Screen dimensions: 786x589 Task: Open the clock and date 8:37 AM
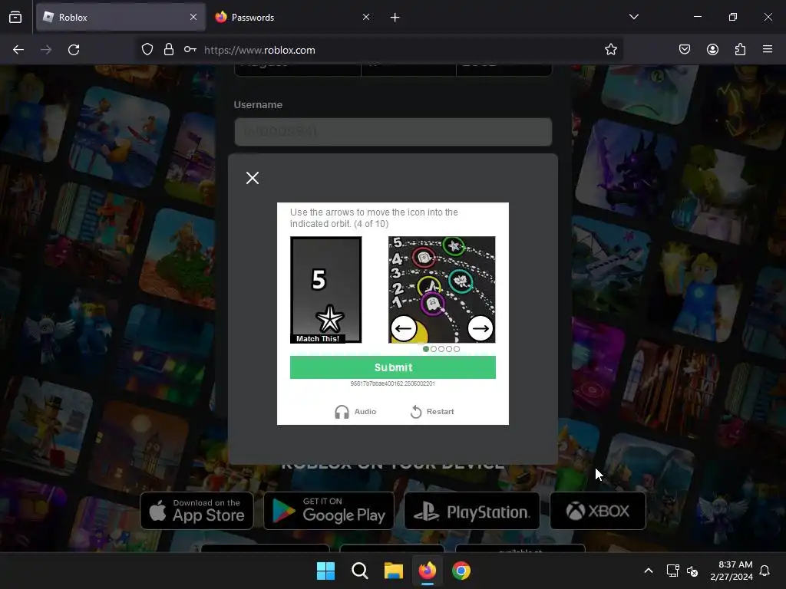(x=732, y=571)
